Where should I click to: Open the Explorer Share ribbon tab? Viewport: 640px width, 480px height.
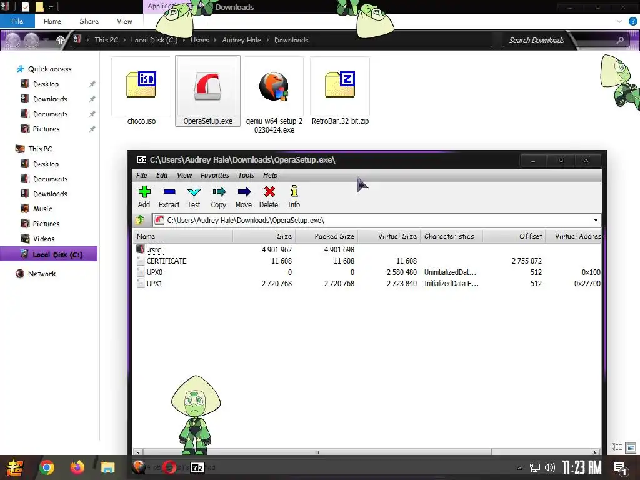[89, 21]
